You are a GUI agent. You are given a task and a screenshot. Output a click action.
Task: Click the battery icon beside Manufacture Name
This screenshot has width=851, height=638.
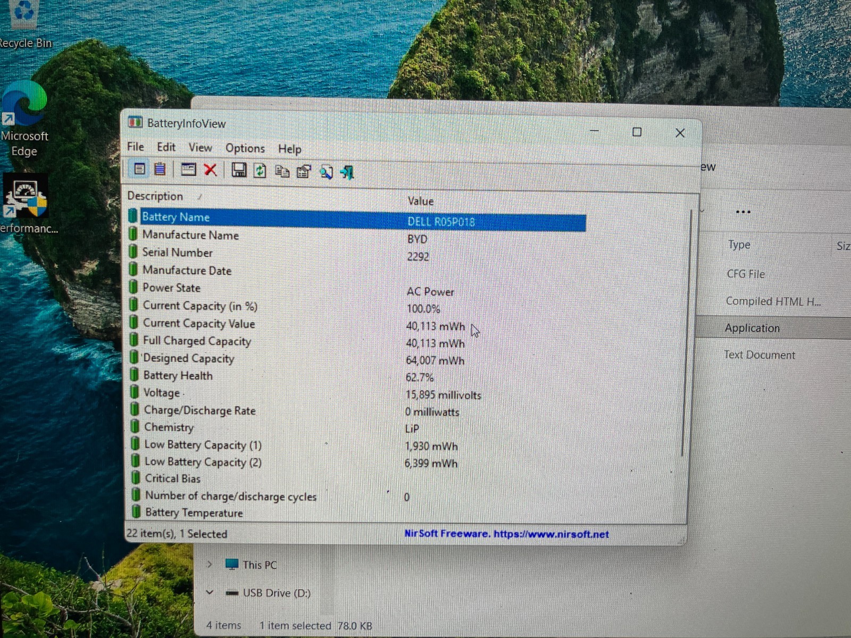pyautogui.click(x=133, y=234)
